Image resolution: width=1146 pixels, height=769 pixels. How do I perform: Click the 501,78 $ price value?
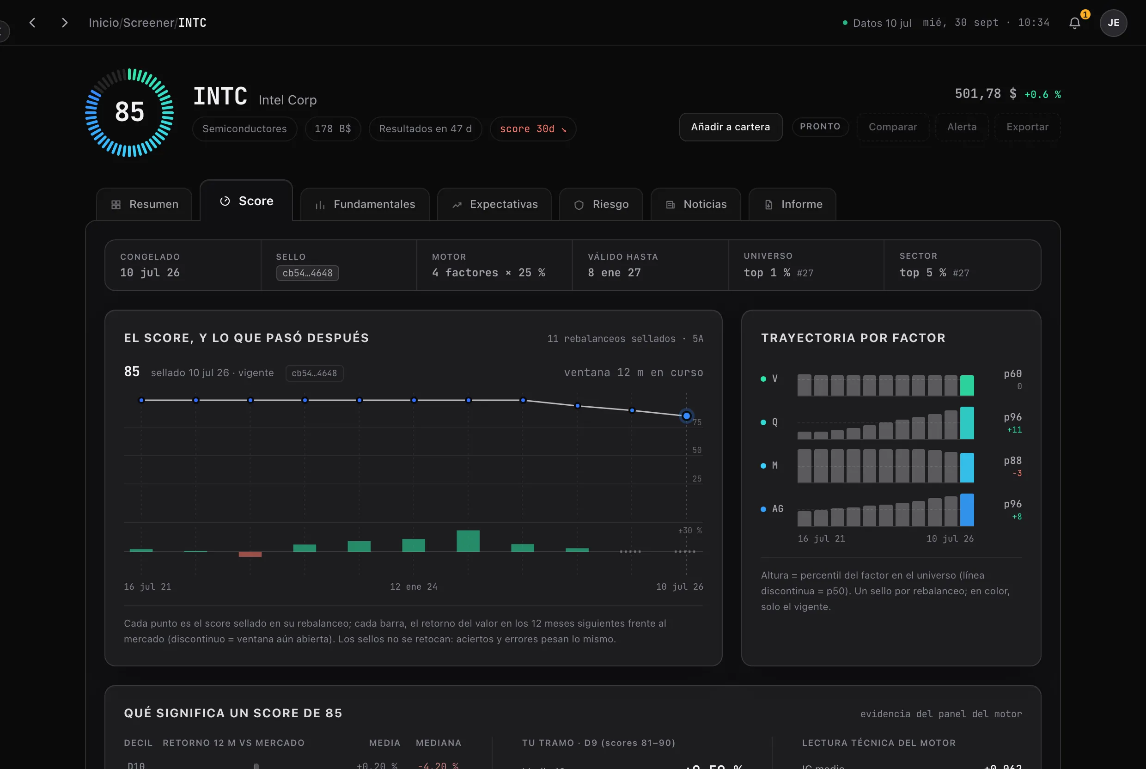click(986, 94)
